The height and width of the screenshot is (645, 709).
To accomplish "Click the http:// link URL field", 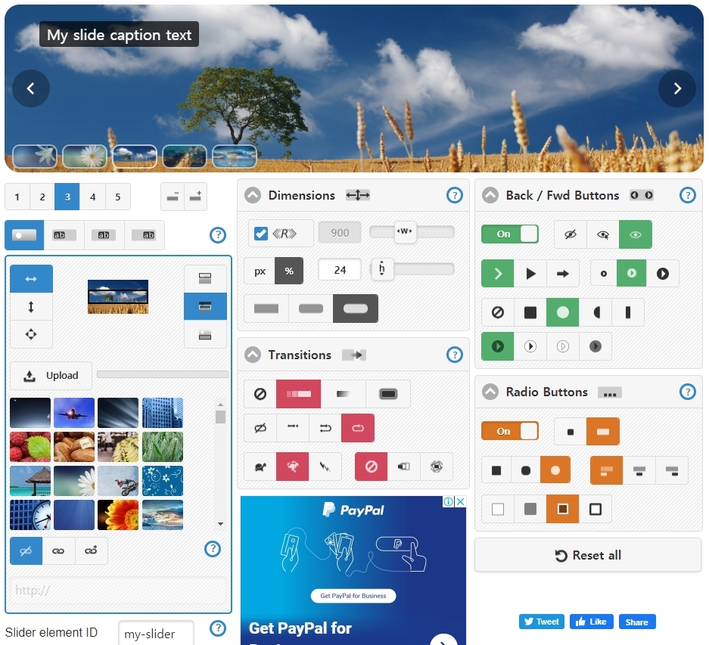I will pos(119,591).
